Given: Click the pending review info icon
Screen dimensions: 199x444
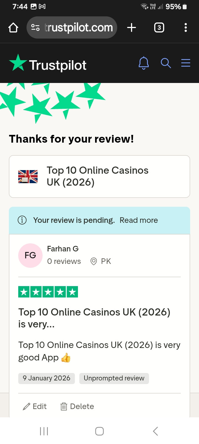Looking at the screenshot, I should tap(22, 220).
